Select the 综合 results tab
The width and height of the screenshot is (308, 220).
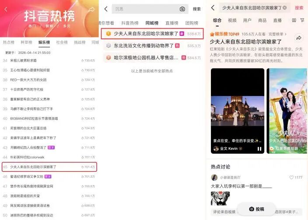click(x=217, y=20)
